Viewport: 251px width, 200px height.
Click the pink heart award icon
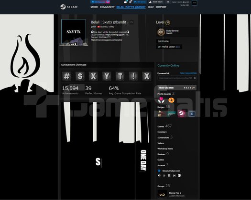pos(161,100)
